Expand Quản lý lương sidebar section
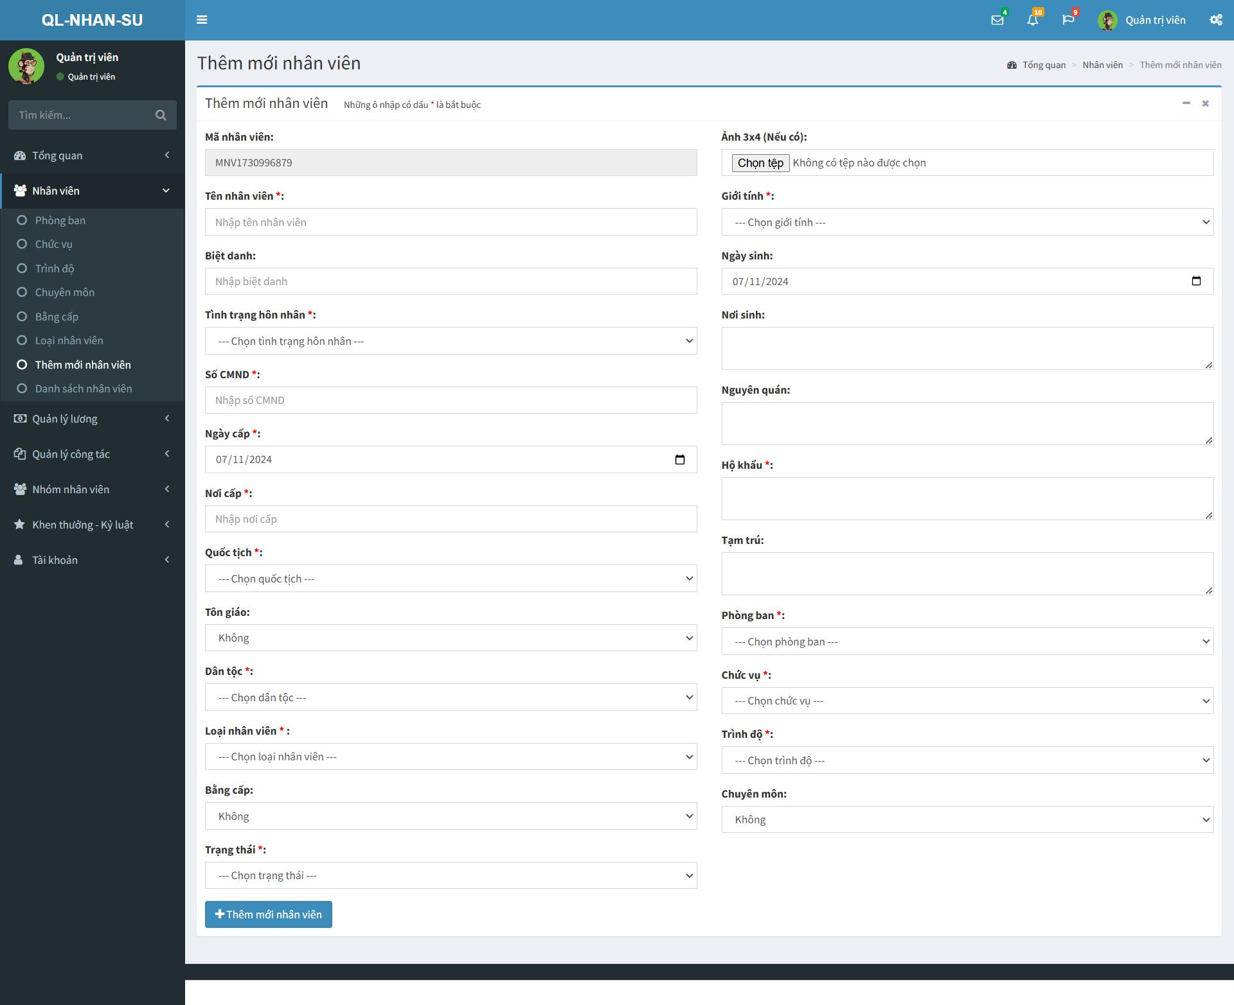Viewport: 1234px width, 1005px height. click(93, 418)
